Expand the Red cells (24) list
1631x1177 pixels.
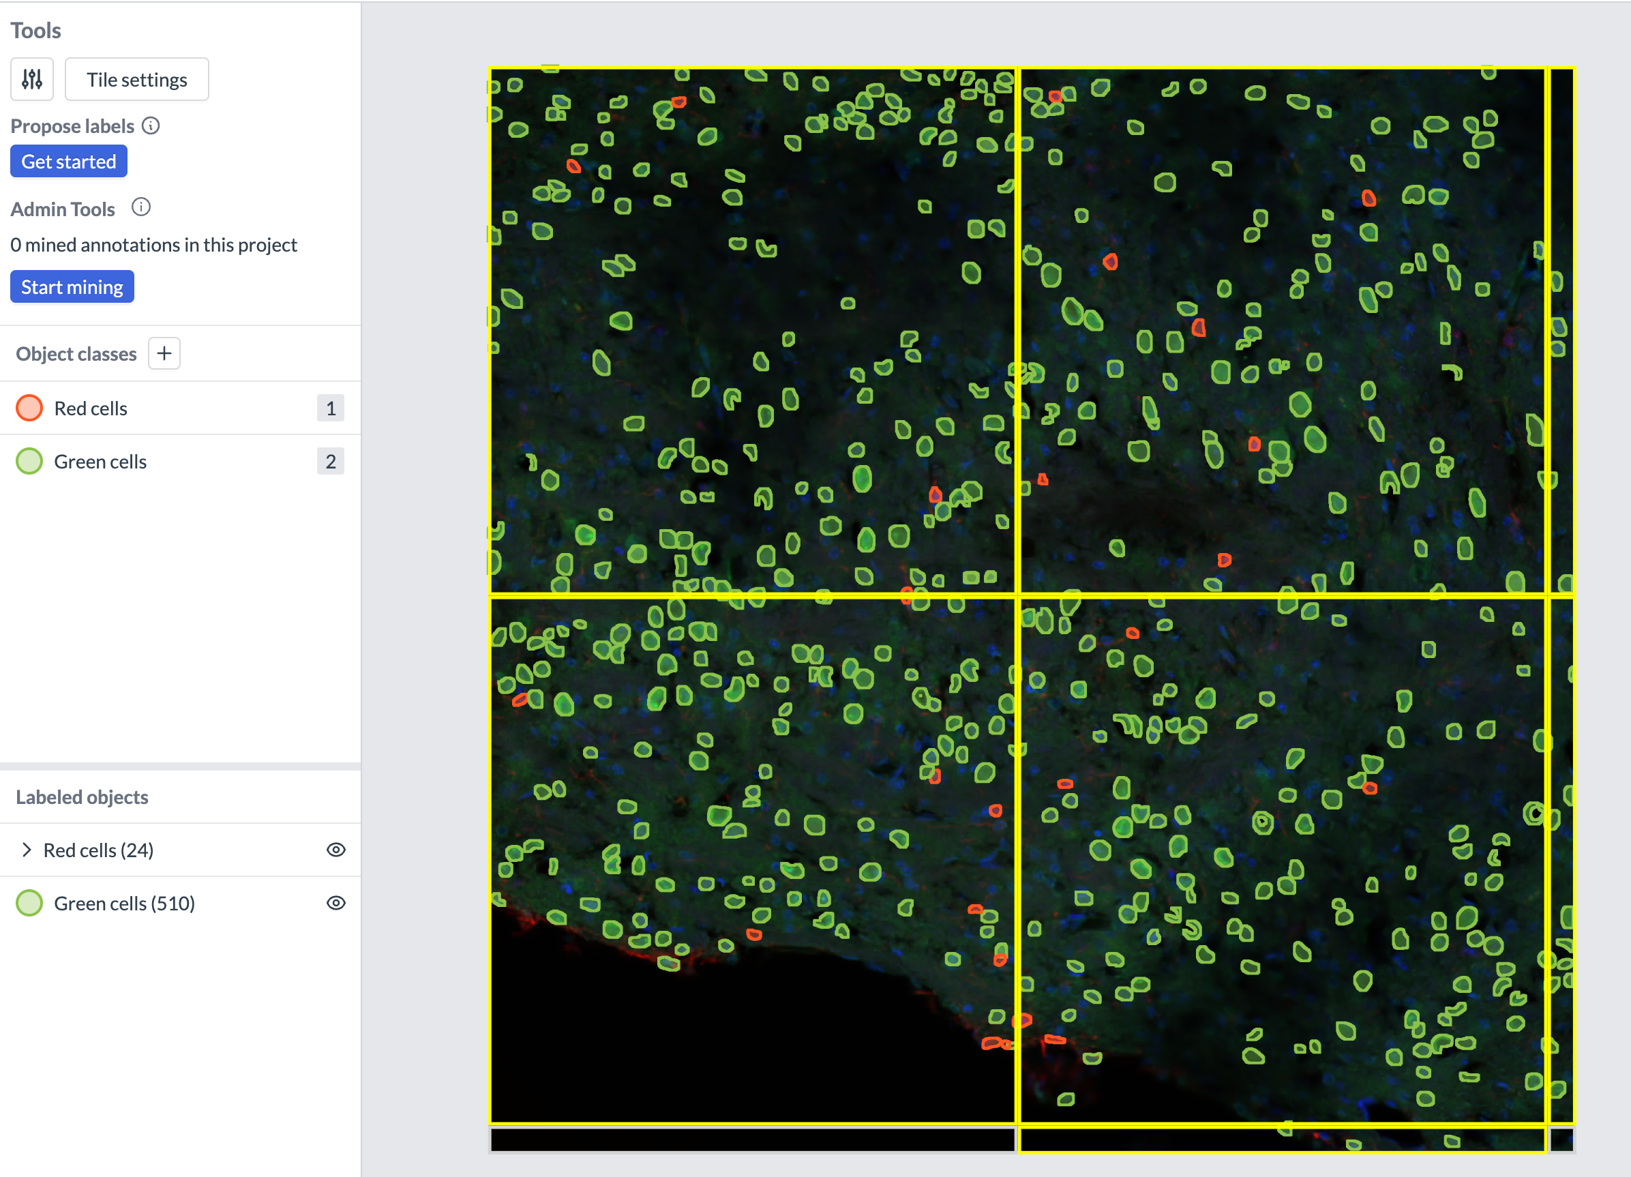pyautogui.click(x=27, y=850)
